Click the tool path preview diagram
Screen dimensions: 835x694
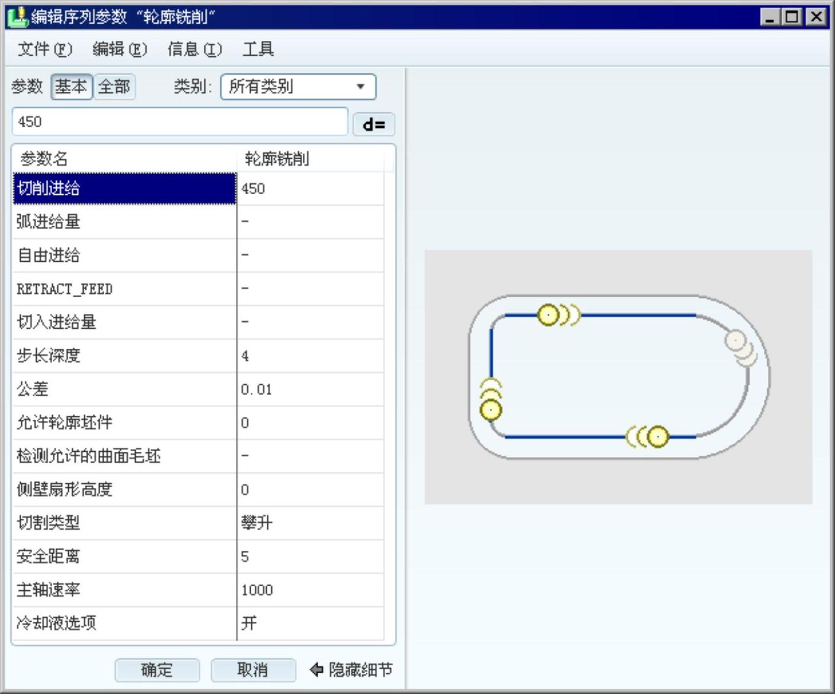(x=618, y=377)
